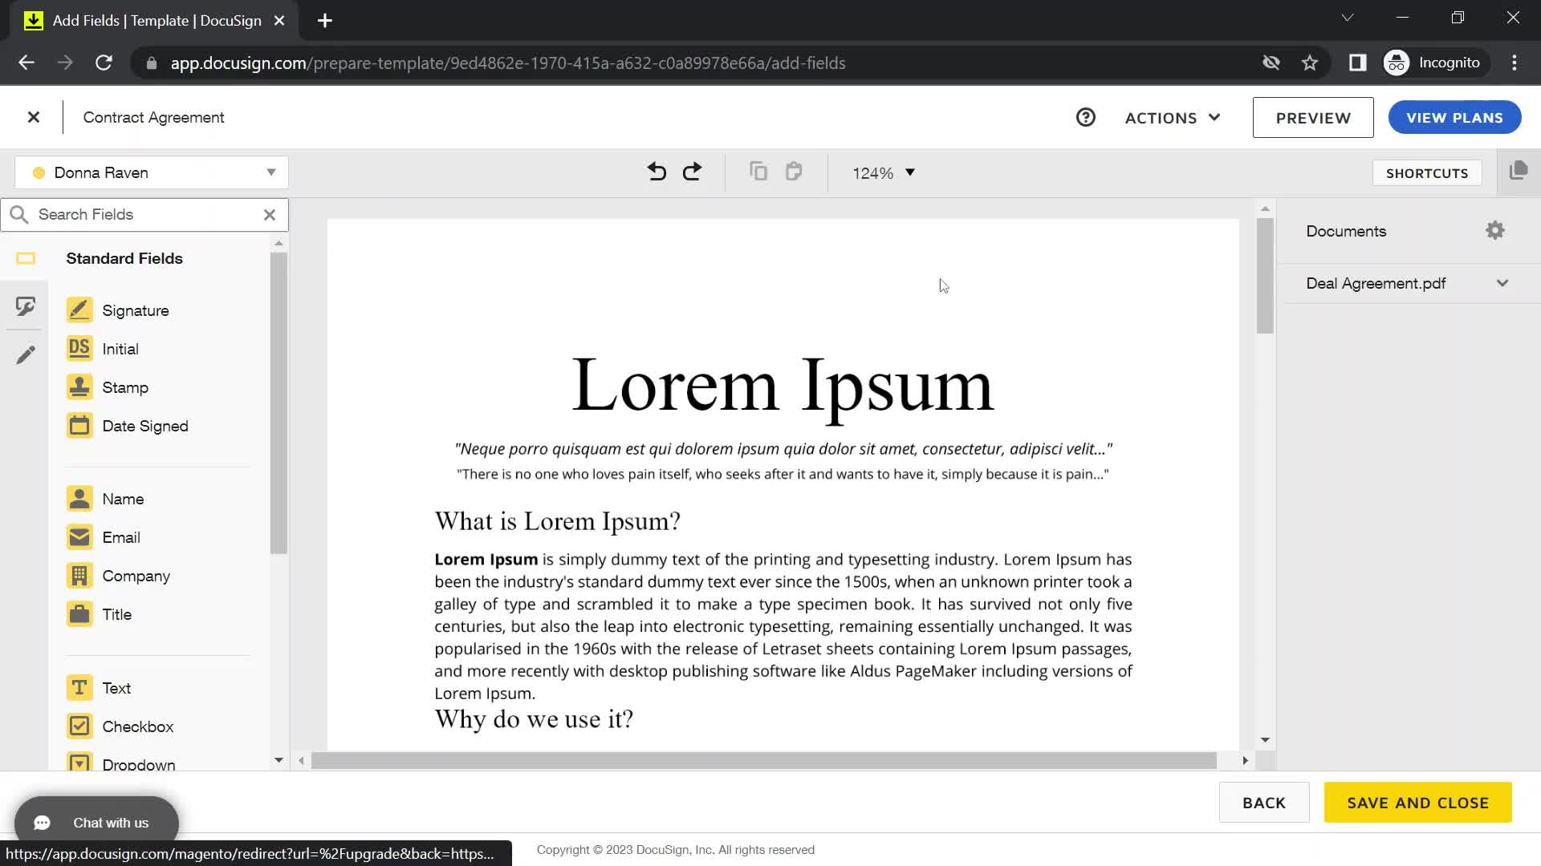1541x866 pixels.
Task: Click the document vertical scrollbar thumb
Action: click(1265, 276)
